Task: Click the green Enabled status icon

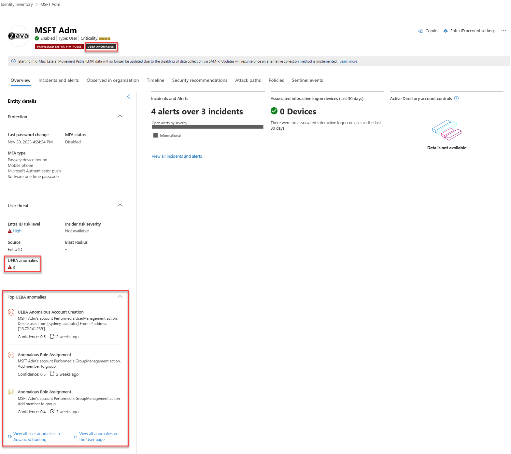Action: (37, 38)
